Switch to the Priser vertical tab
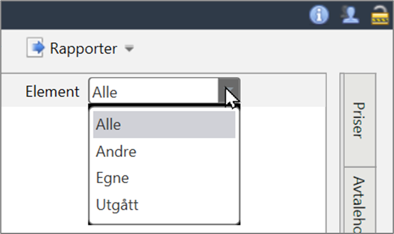The image size is (394, 234). point(360,120)
